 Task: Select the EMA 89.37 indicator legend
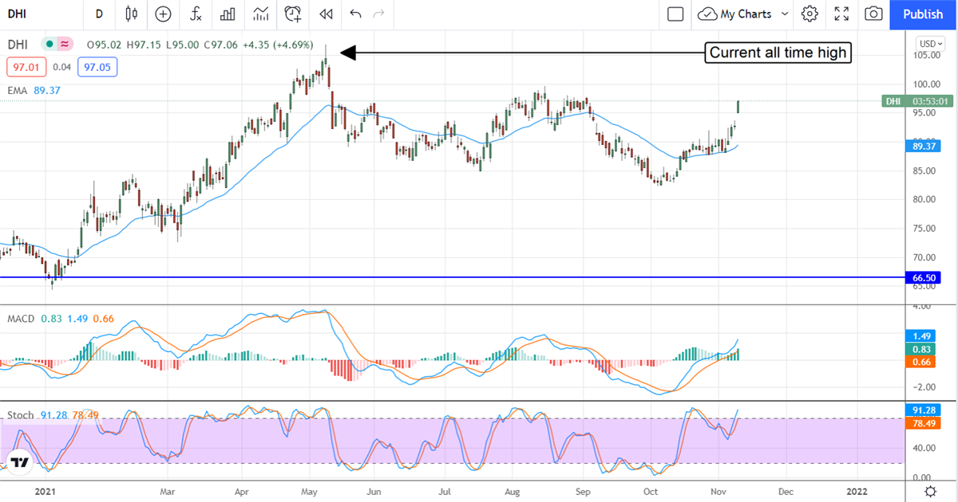tap(34, 91)
